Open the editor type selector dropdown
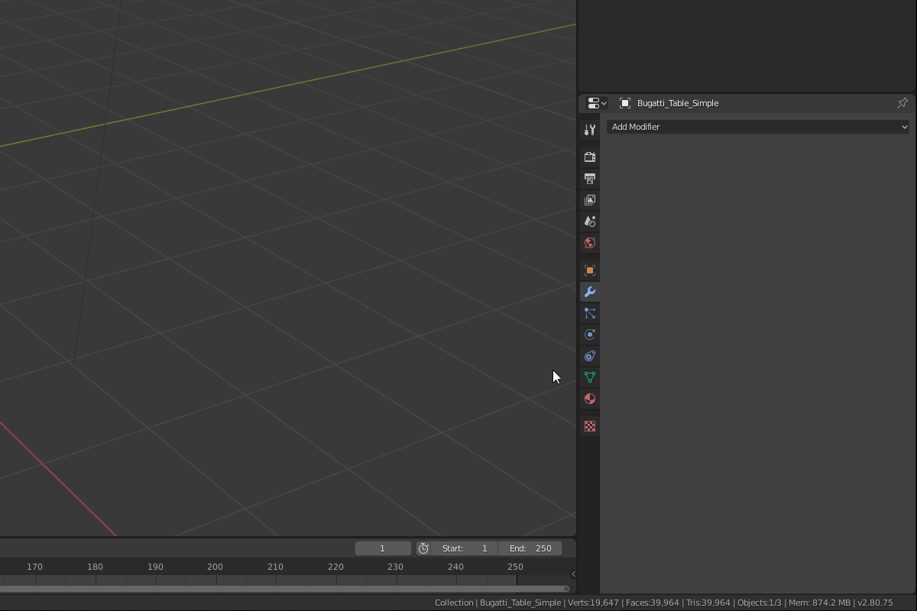 tap(597, 102)
